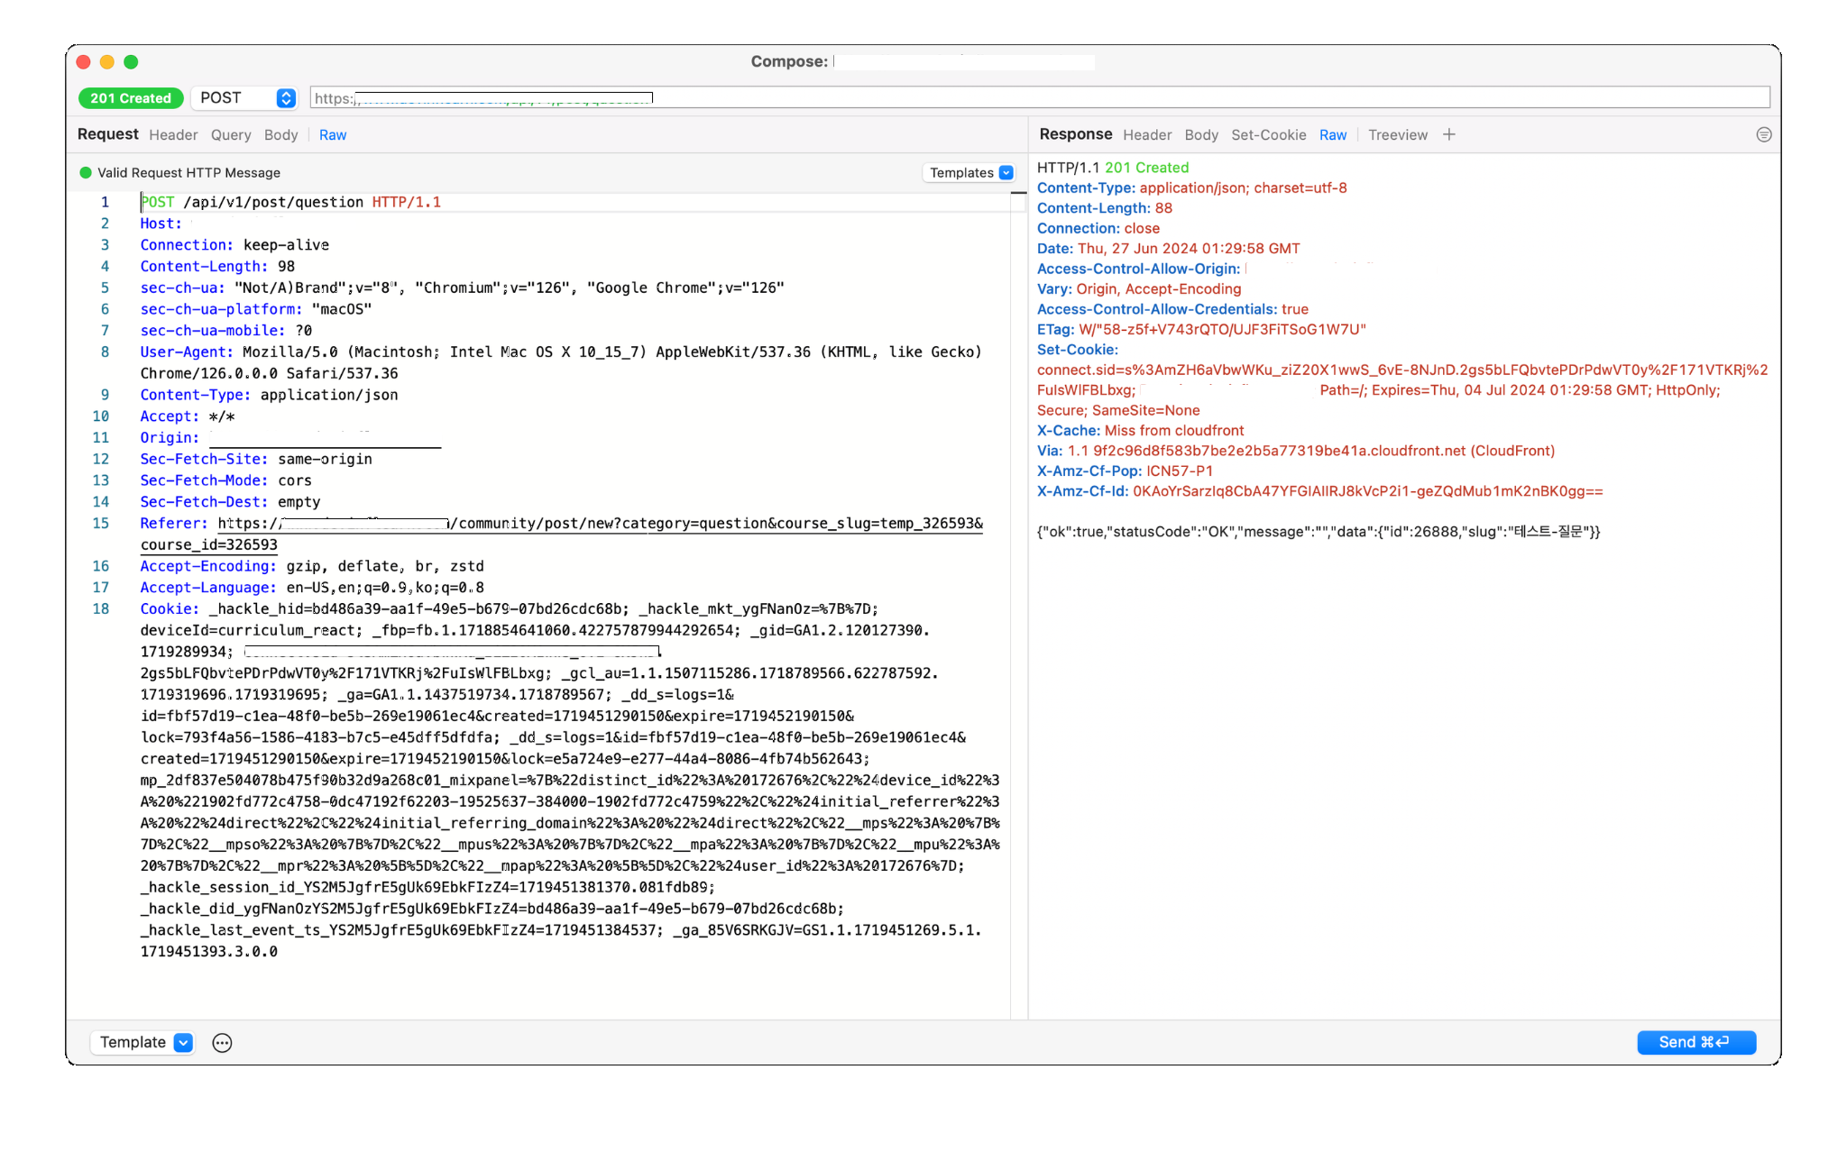Open the request Body tab

pyautogui.click(x=280, y=134)
